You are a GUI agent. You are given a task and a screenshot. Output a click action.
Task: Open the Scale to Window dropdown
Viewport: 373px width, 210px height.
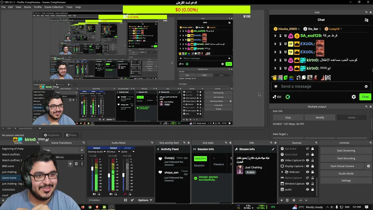[x=30, y=128]
